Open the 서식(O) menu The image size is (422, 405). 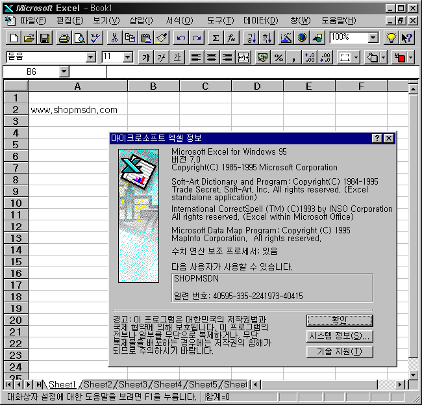179,21
